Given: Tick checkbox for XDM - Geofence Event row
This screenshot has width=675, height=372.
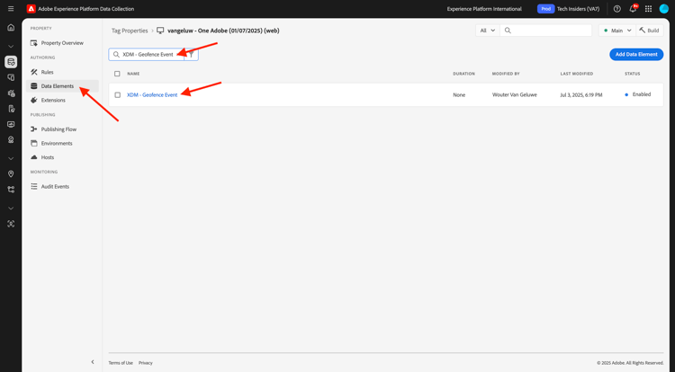Looking at the screenshot, I should (117, 95).
